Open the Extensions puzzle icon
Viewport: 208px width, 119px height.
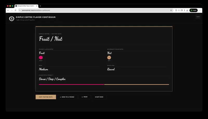pos(176,10)
